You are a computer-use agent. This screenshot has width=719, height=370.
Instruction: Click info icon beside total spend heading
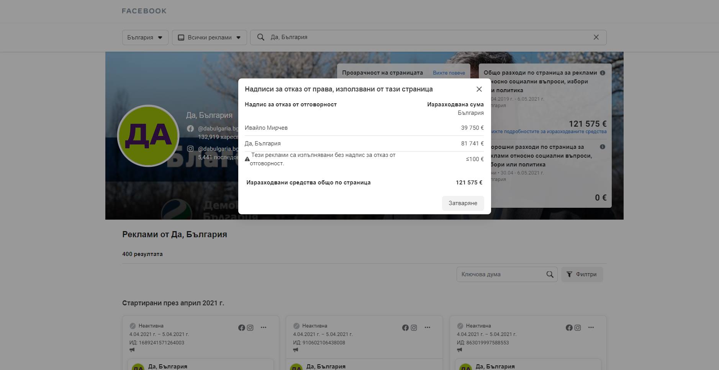(603, 73)
